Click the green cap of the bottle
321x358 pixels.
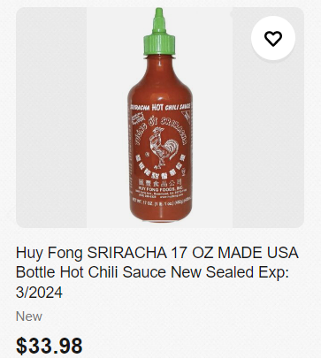tap(159, 33)
